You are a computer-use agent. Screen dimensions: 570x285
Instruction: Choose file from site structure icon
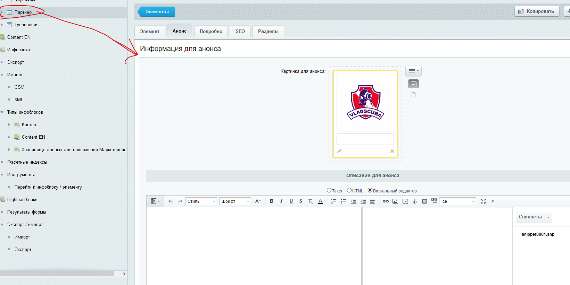[413, 95]
